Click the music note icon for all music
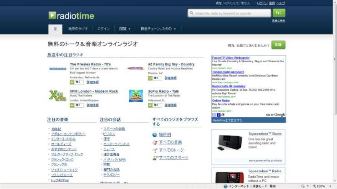Viewport: 337px width, 189px height. (x=155, y=142)
